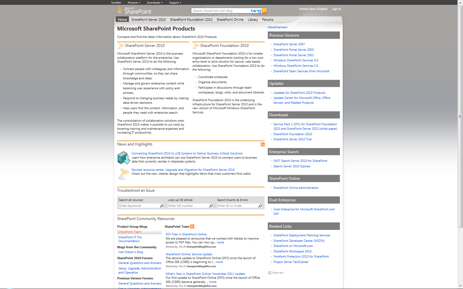463x289 pixels.
Task: Open SharePoint Developer Center (MSDN) link
Action: coord(299,241)
